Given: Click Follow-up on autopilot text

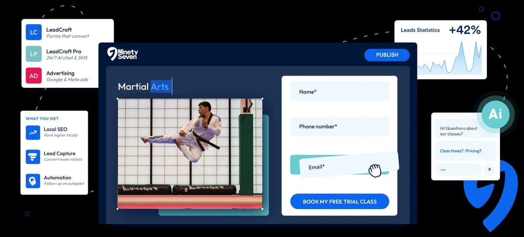Looking at the screenshot, I should [x=64, y=184].
